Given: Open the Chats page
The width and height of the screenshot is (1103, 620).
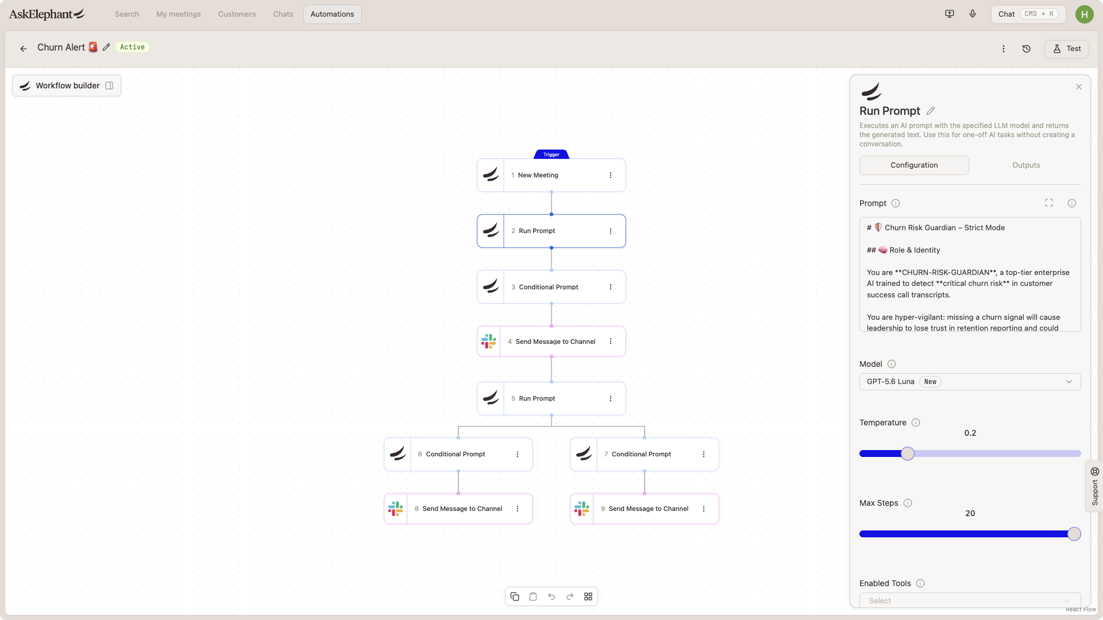Looking at the screenshot, I should click(283, 14).
